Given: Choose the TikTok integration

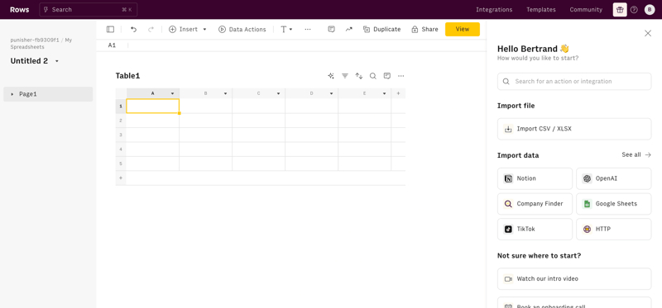Looking at the screenshot, I should pyautogui.click(x=535, y=230).
